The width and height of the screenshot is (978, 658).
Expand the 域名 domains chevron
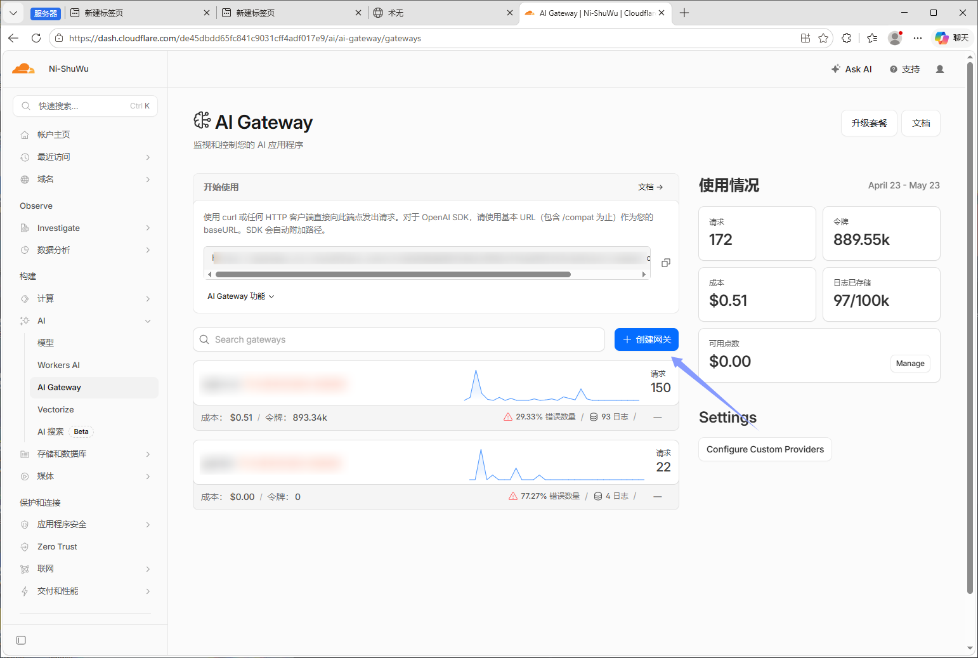148,180
